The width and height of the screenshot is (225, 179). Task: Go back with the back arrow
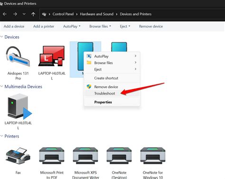(x=5, y=14)
